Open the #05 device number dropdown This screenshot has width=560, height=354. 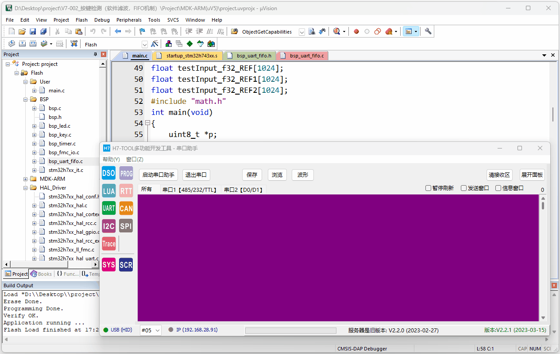[x=158, y=330]
